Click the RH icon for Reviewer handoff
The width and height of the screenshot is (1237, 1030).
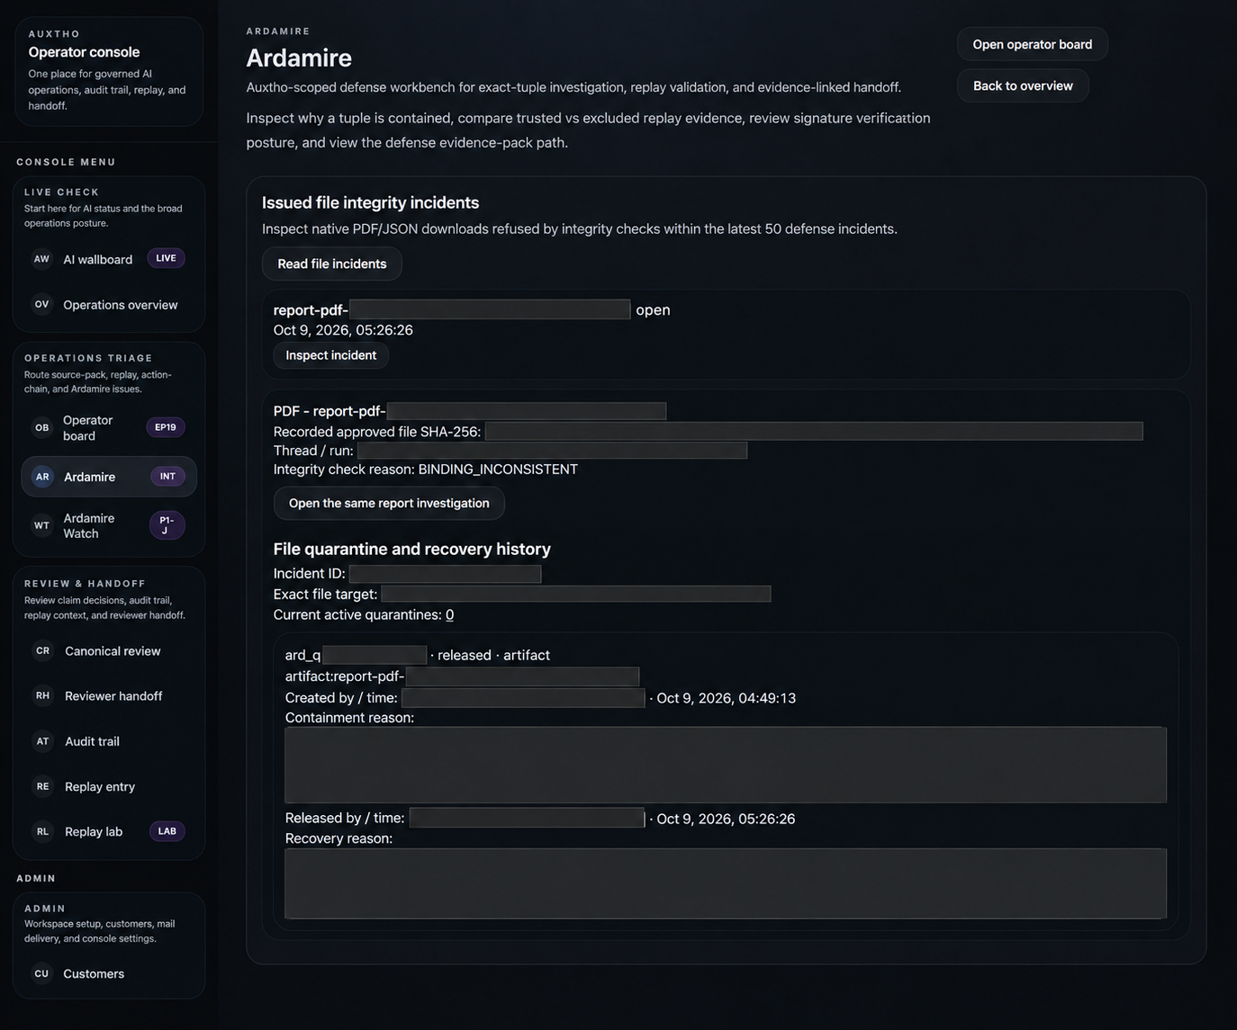tap(42, 696)
